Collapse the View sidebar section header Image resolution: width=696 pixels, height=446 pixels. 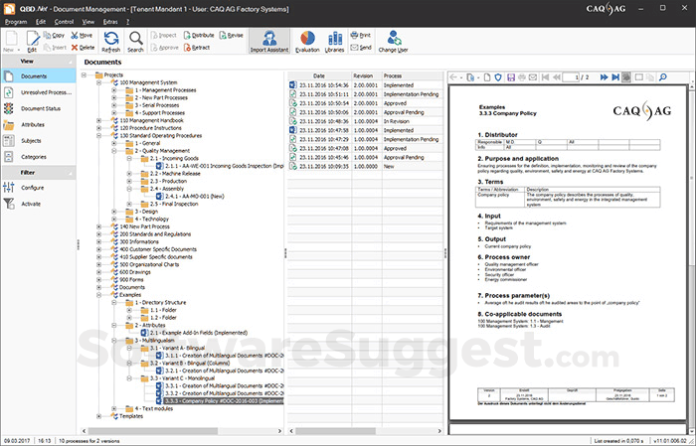click(x=39, y=62)
